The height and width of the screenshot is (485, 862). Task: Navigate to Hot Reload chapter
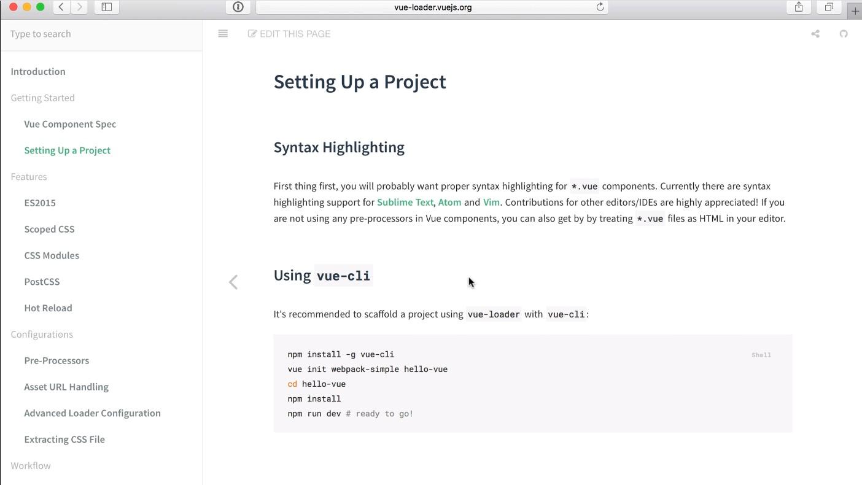[x=48, y=308]
